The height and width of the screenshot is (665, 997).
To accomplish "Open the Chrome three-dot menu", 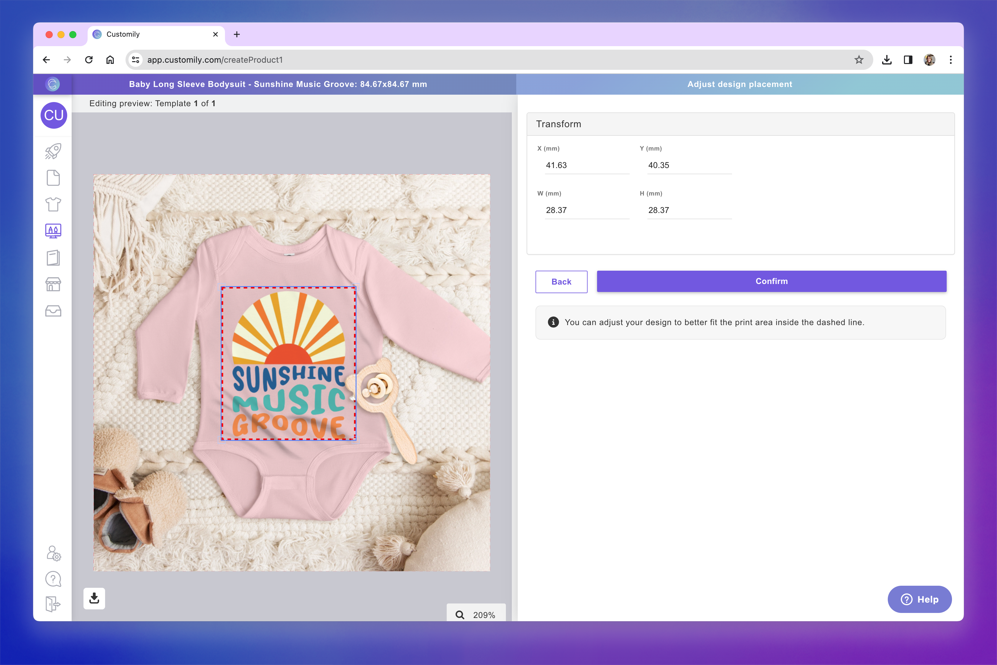I will pyautogui.click(x=951, y=60).
